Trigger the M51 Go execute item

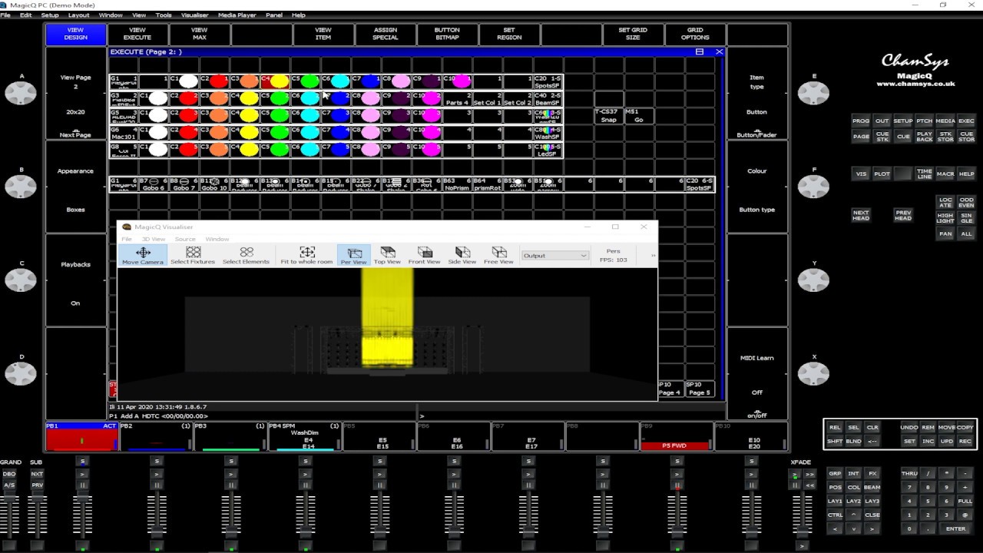point(638,116)
